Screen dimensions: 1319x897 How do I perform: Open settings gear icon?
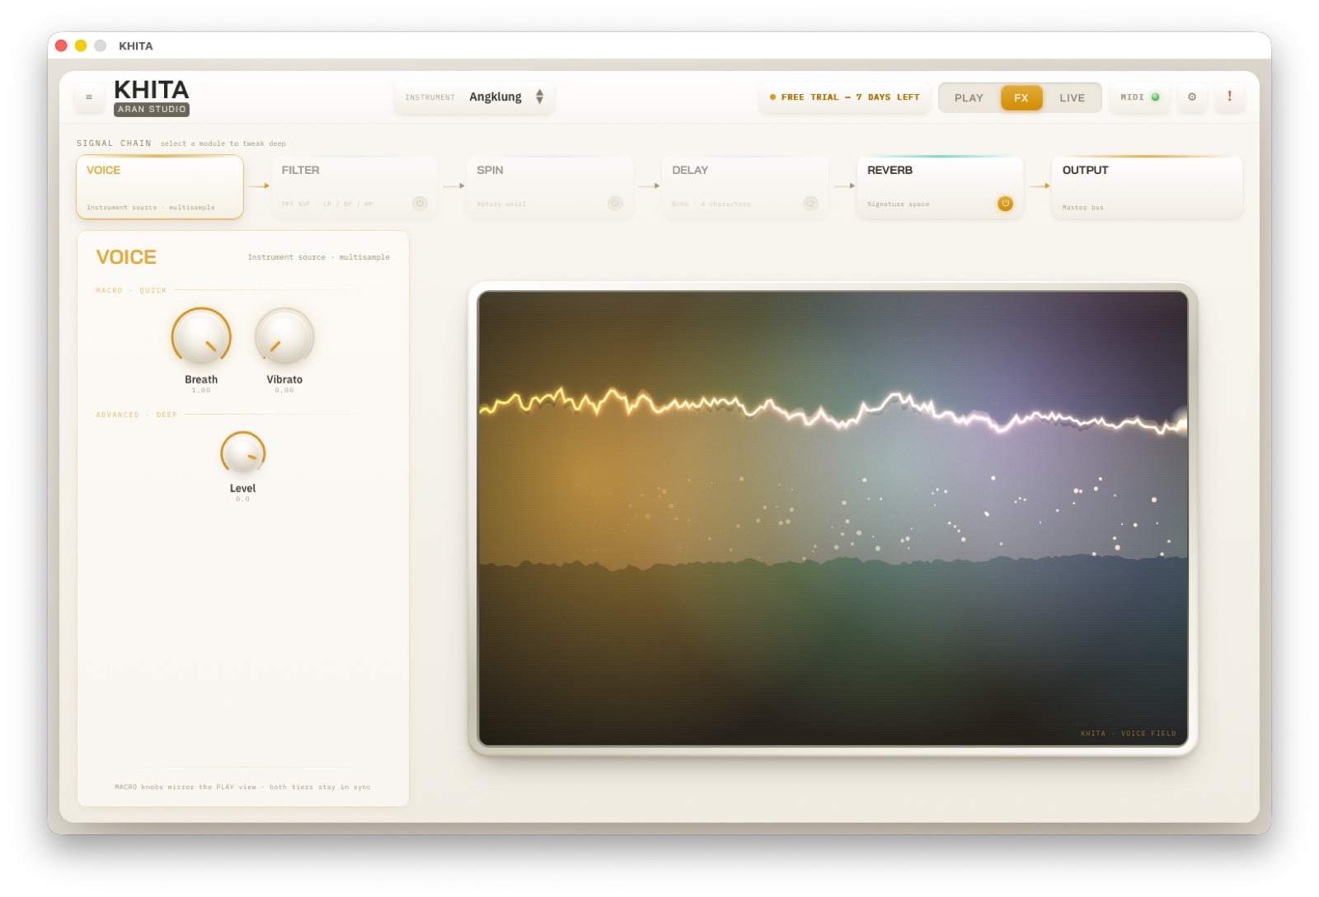point(1192,97)
